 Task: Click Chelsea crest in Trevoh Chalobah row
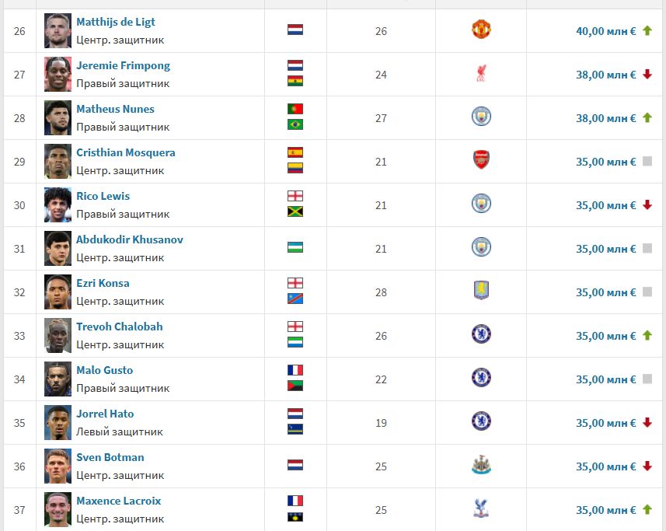[481, 335]
